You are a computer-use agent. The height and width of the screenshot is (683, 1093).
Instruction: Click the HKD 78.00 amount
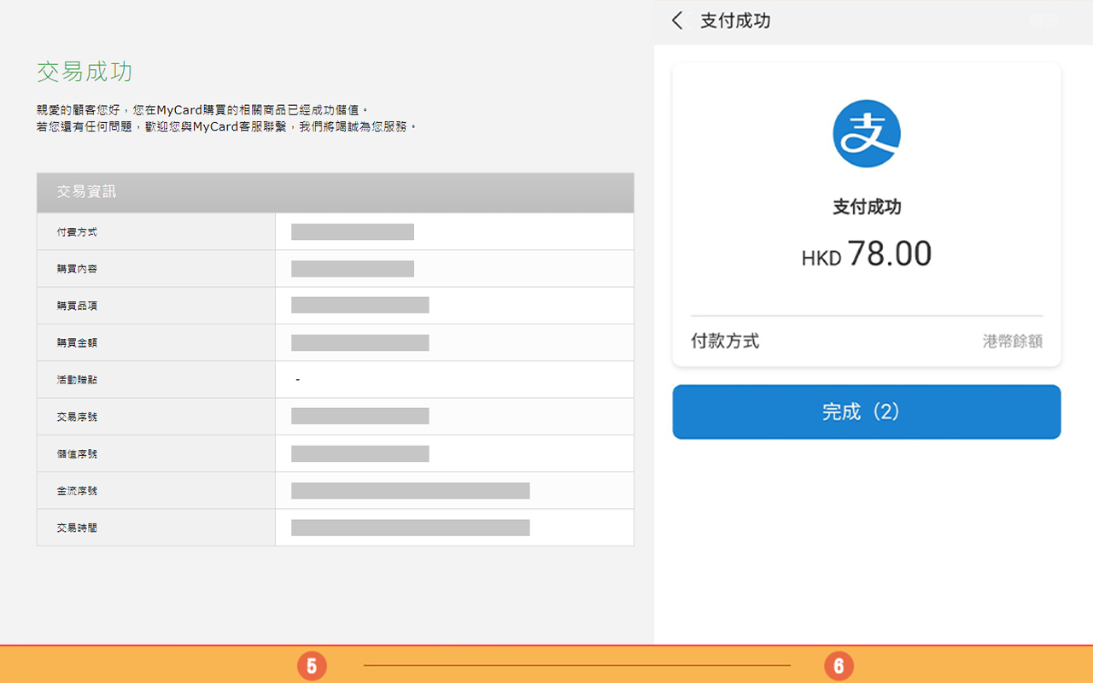point(867,254)
